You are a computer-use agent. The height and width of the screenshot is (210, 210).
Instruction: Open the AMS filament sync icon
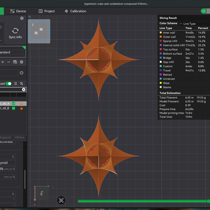click(15, 62)
